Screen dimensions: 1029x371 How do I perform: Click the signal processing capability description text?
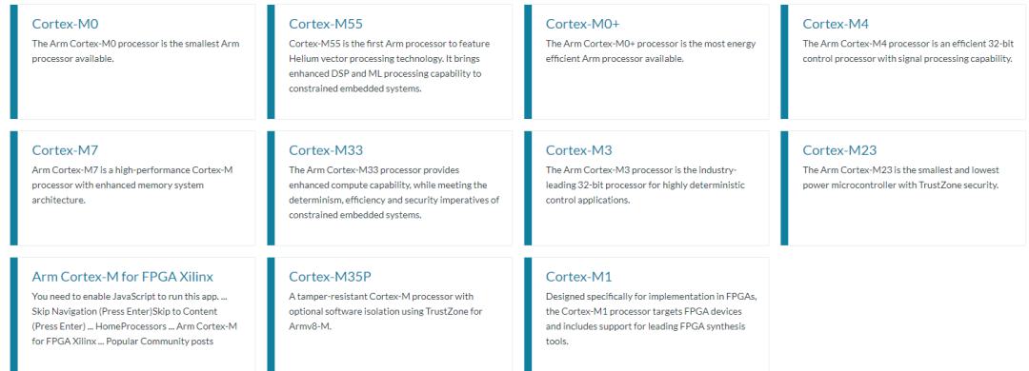click(908, 51)
